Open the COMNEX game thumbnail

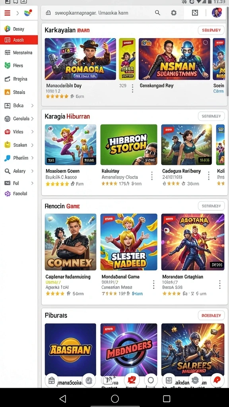click(70, 242)
